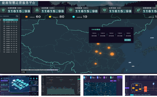The image size is (157, 97).
Task: Click the teal enter-park button in popup
Action: pyautogui.click(x=127, y=40)
